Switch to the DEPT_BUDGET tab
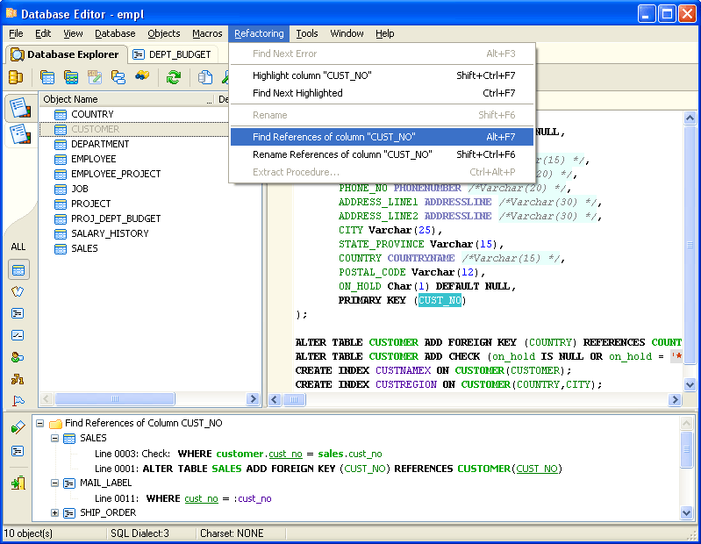Viewport: 701px width, 544px height. [173, 54]
